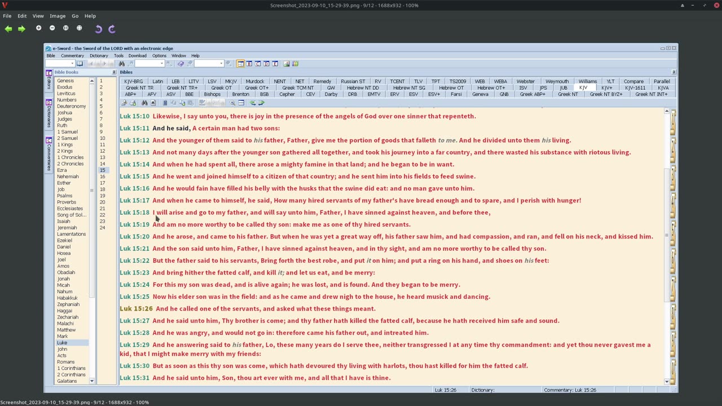Click the green back arrow in Bibles toolbar
The width and height of the screenshot is (722, 406).
pos(253,103)
